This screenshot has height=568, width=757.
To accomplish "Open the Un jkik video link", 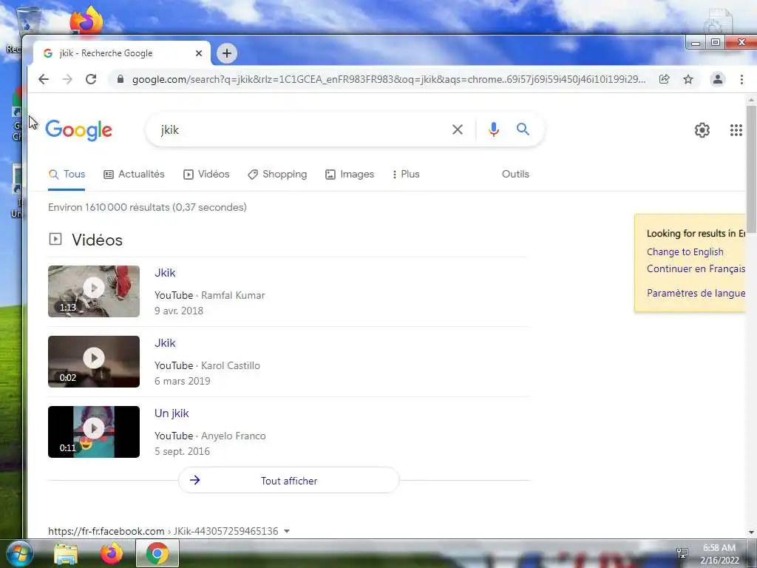I will click(x=172, y=413).
